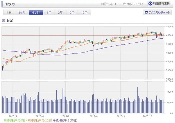Click the NYダウ title heading
Image resolution: width=175 pixels, height=123 pixels.
click(10, 4)
